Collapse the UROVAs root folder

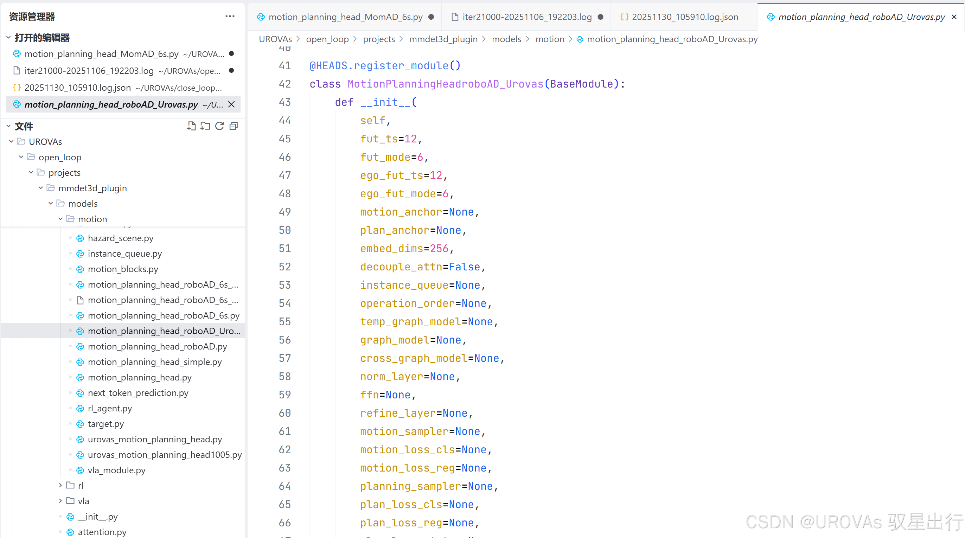pyautogui.click(x=11, y=142)
